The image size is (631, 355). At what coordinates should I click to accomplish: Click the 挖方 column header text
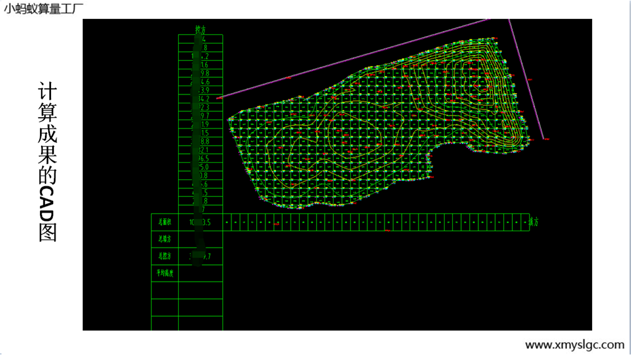201,29
